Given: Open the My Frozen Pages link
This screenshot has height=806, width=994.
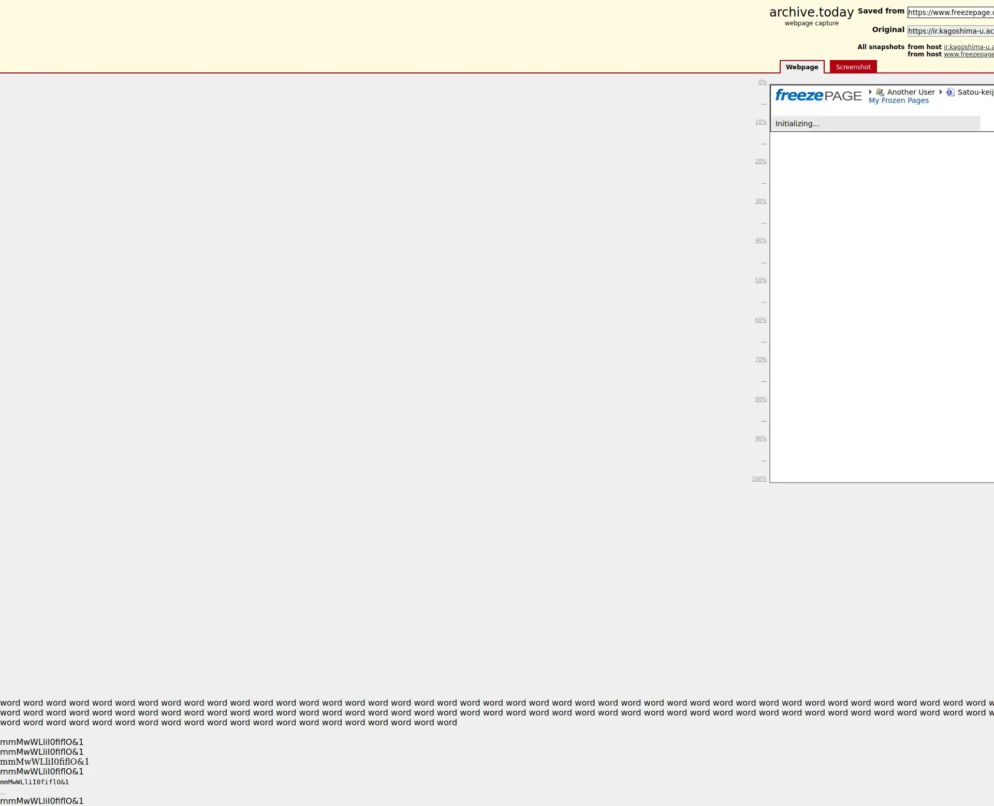Looking at the screenshot, I should [898, 100].
